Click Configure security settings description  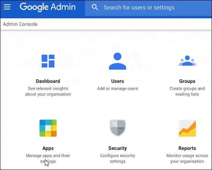tap(117, 158)
